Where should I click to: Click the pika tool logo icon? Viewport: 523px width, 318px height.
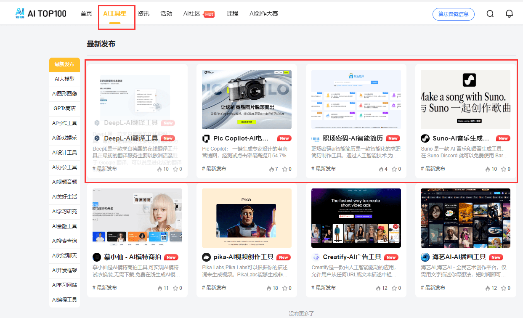point(206,257)
